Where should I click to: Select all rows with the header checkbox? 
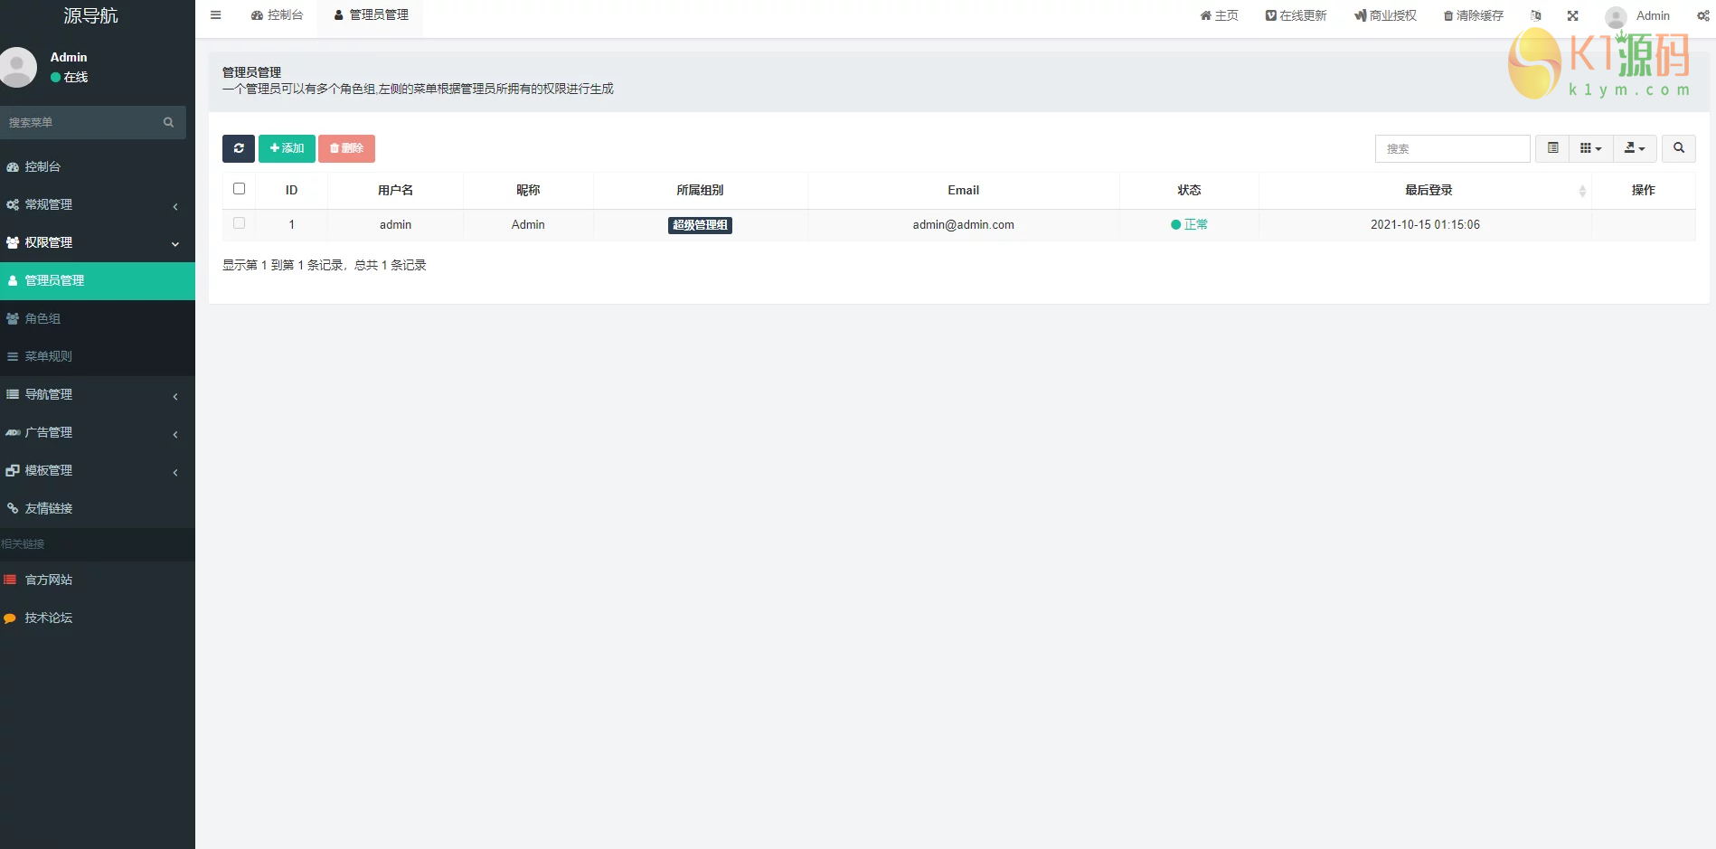[x=239, y=189]
